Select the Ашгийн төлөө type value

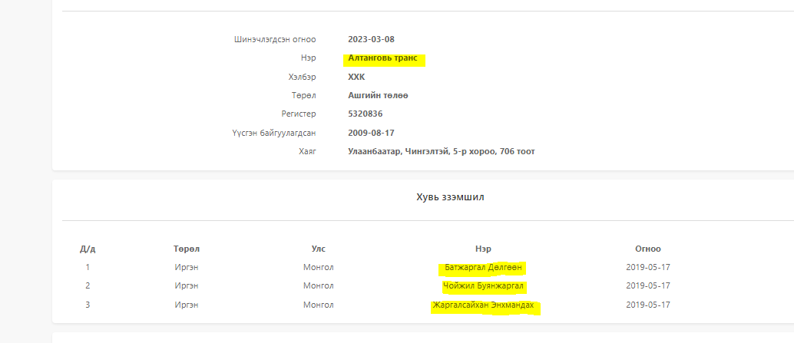[x=378, y=95]
